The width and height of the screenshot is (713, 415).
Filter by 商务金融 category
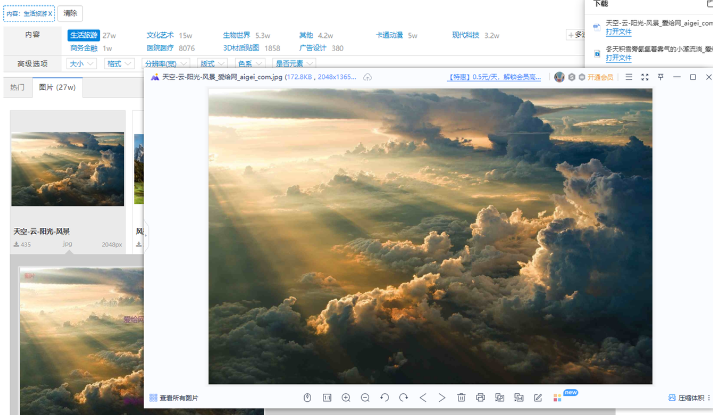click(84, 48)
